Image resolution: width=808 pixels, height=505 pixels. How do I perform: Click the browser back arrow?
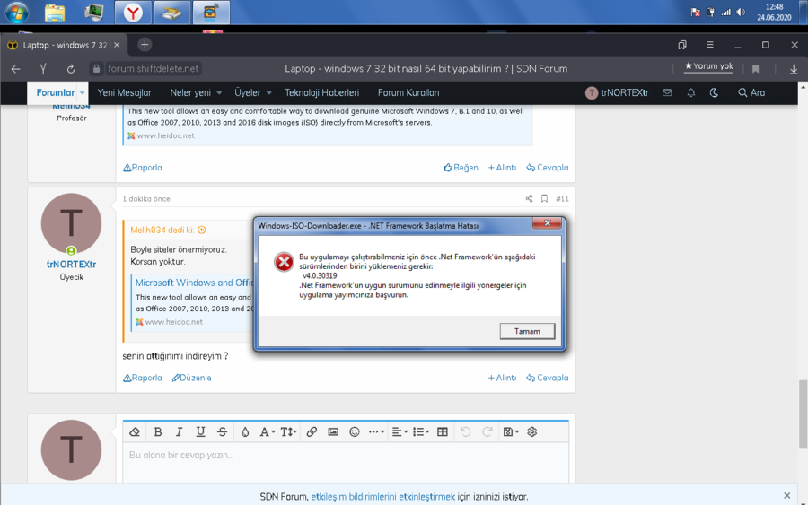[x=15, y=69]
